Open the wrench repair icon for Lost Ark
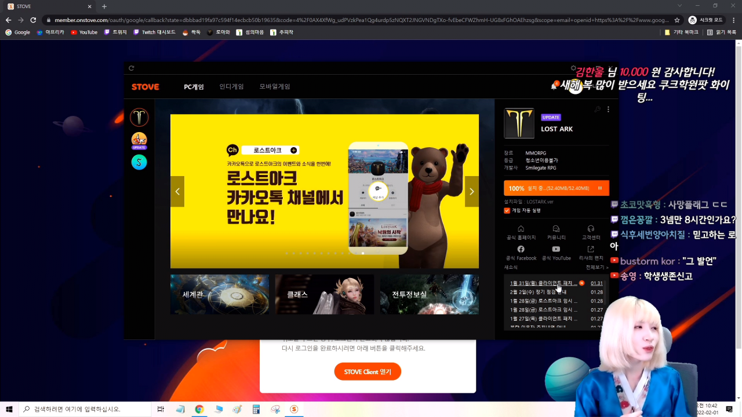 (x=598, y=109)
